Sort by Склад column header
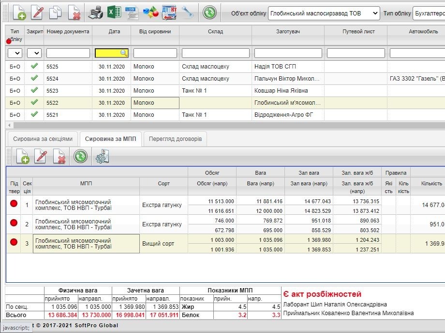 (215, 35)
